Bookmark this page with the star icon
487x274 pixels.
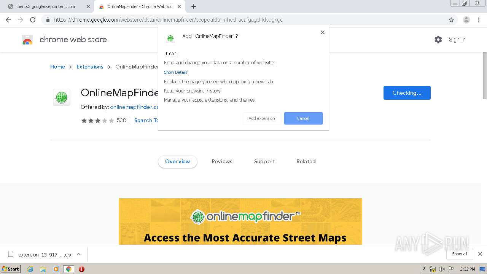coord(451,20)
